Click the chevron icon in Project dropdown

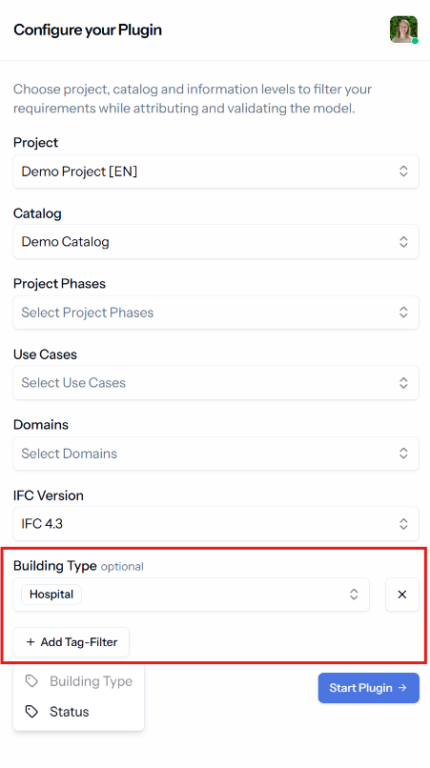403,171
